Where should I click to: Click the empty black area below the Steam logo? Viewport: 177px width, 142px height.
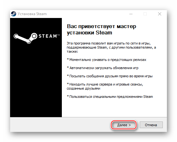(x=36, y=79)
